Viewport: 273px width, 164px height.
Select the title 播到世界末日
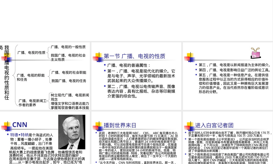[120, 125]
